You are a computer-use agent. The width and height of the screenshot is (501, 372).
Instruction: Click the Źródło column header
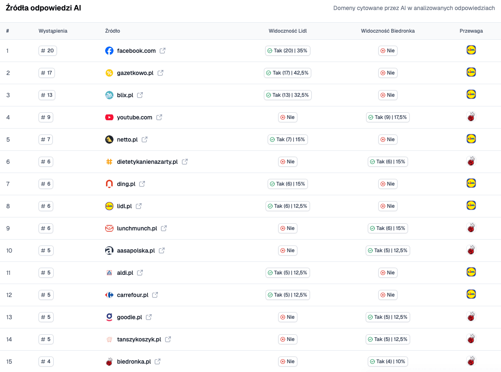pos(112,31)
